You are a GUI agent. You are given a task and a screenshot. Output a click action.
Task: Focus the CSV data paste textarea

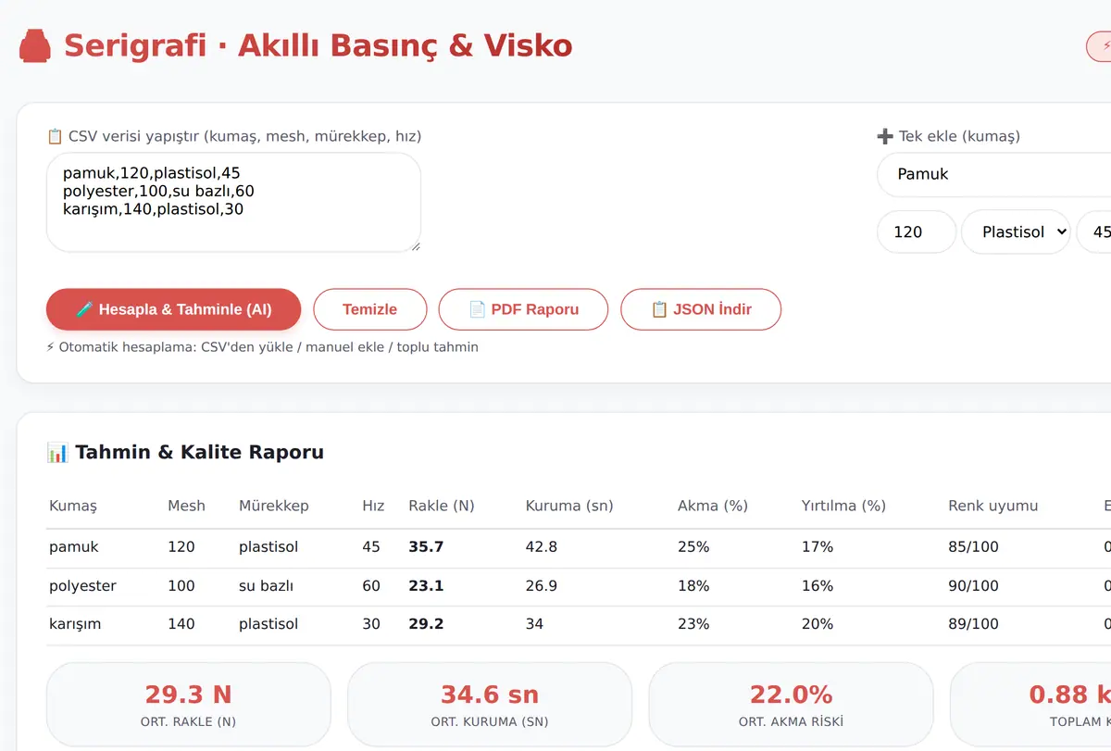[233, 203]
